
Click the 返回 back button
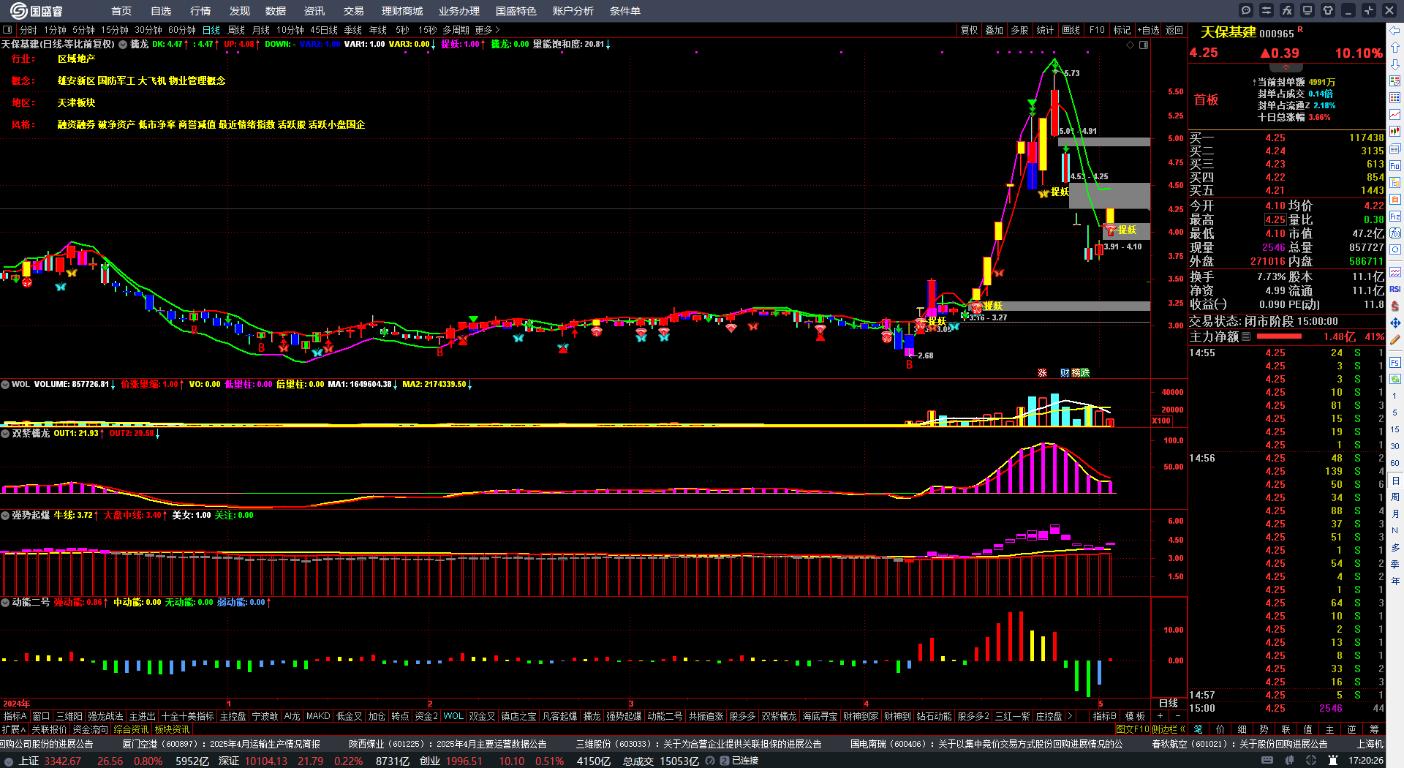(x=1174, y=30)
